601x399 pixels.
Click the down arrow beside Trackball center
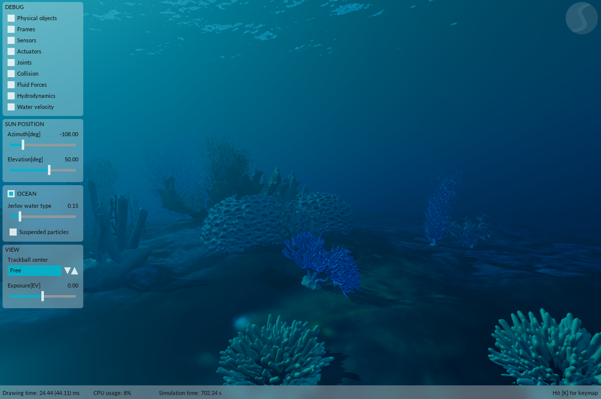(x=67, y=271)
